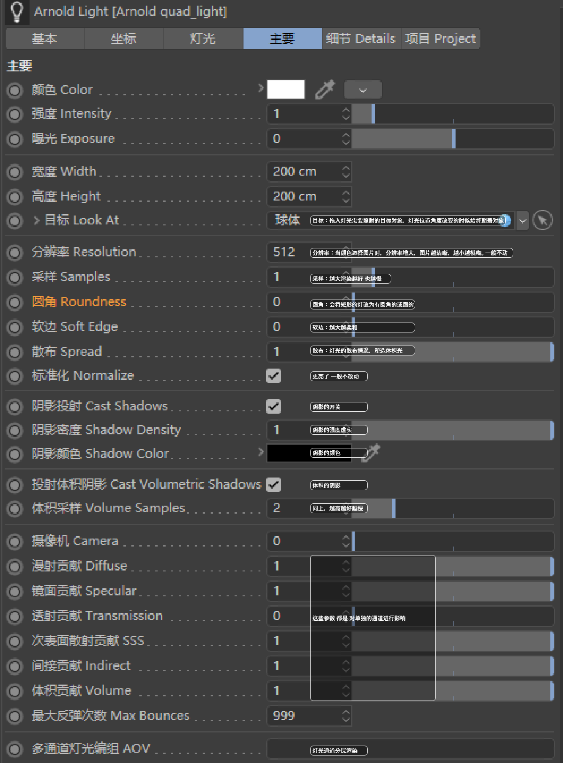
Task: Toggle the Exposure animation dot
Action: (x=15, y=139)
